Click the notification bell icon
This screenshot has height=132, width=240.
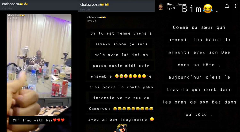pos(227,6)
